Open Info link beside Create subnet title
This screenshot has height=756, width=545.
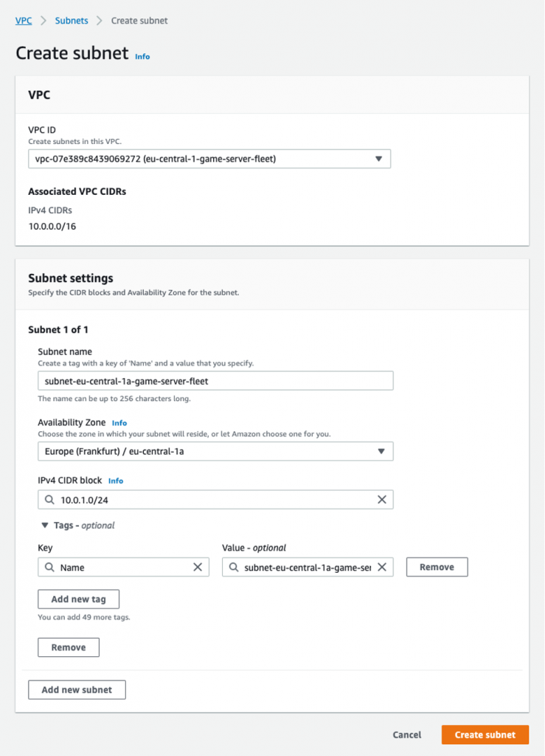pyautogui.click(x=142, y=56)
